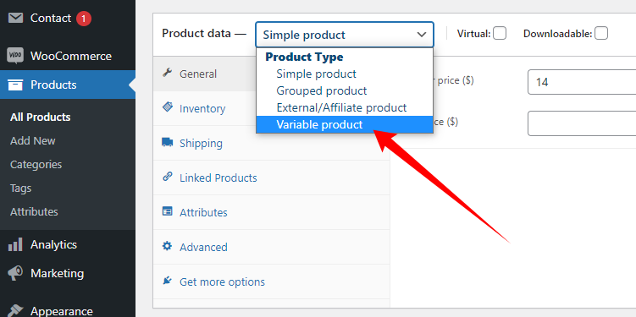Viewport: 636px width, 317px height.
Task: Click the Shipping truck icon
Action: (167, 142)
